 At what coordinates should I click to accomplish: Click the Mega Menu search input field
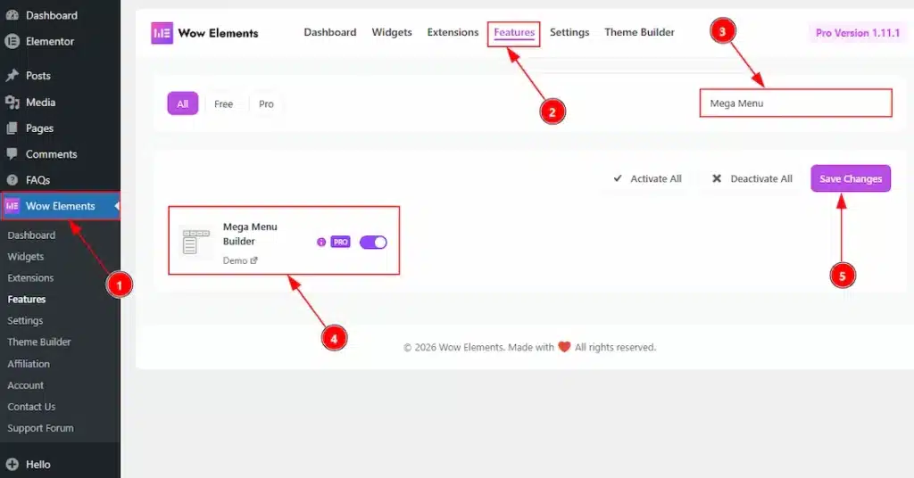coord(795,103)
